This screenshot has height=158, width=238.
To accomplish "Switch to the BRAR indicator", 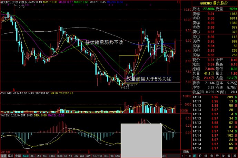I will 59,156.
